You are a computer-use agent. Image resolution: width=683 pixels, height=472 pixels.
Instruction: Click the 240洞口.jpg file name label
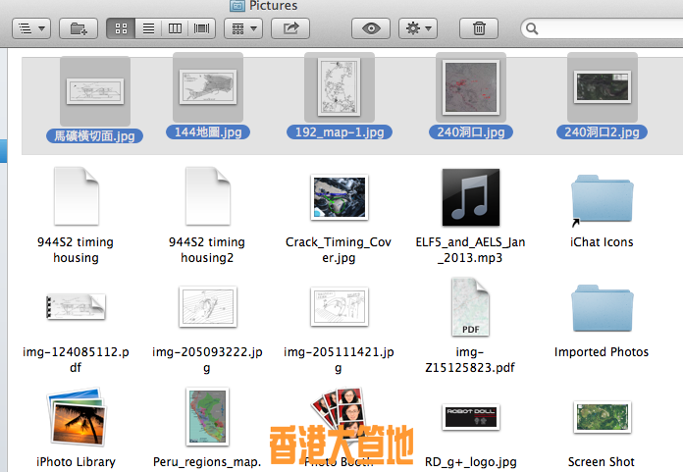point(471,131)
